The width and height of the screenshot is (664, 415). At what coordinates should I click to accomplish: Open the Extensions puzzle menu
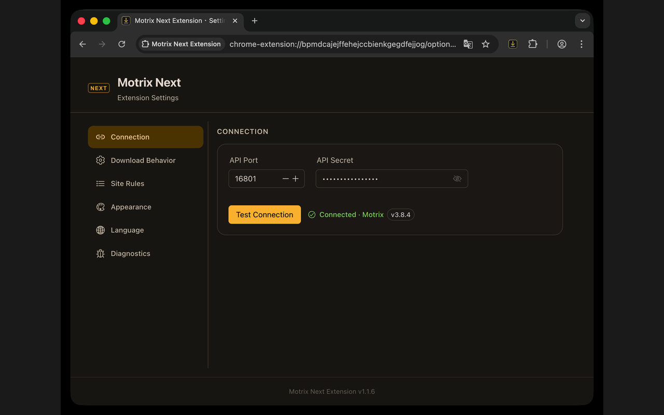(533, 44)
